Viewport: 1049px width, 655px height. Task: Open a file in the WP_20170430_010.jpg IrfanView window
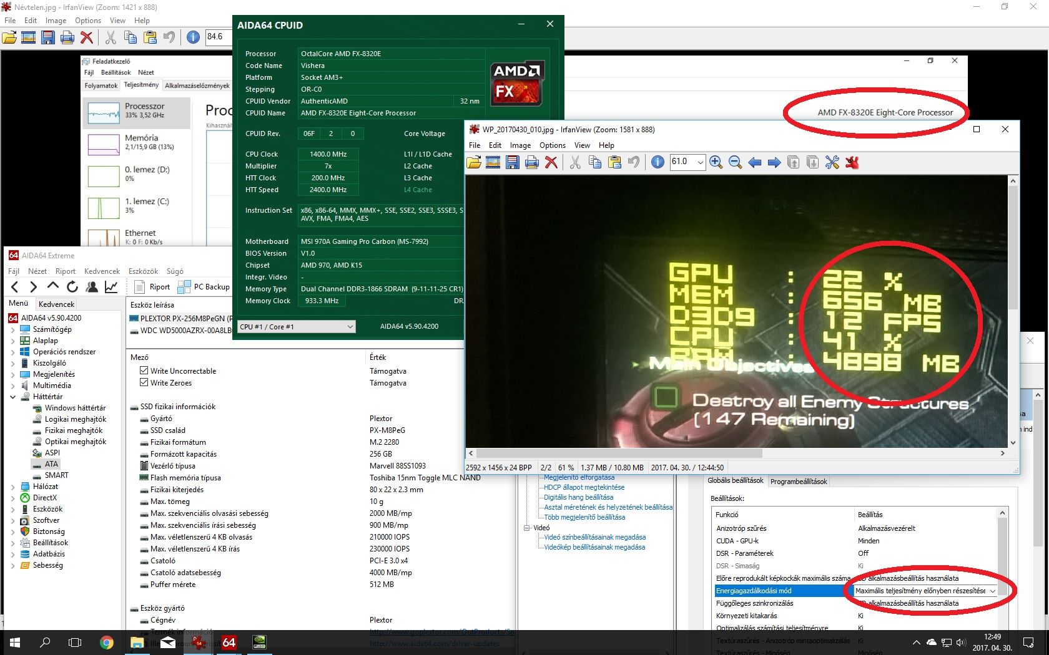[474, 162]
